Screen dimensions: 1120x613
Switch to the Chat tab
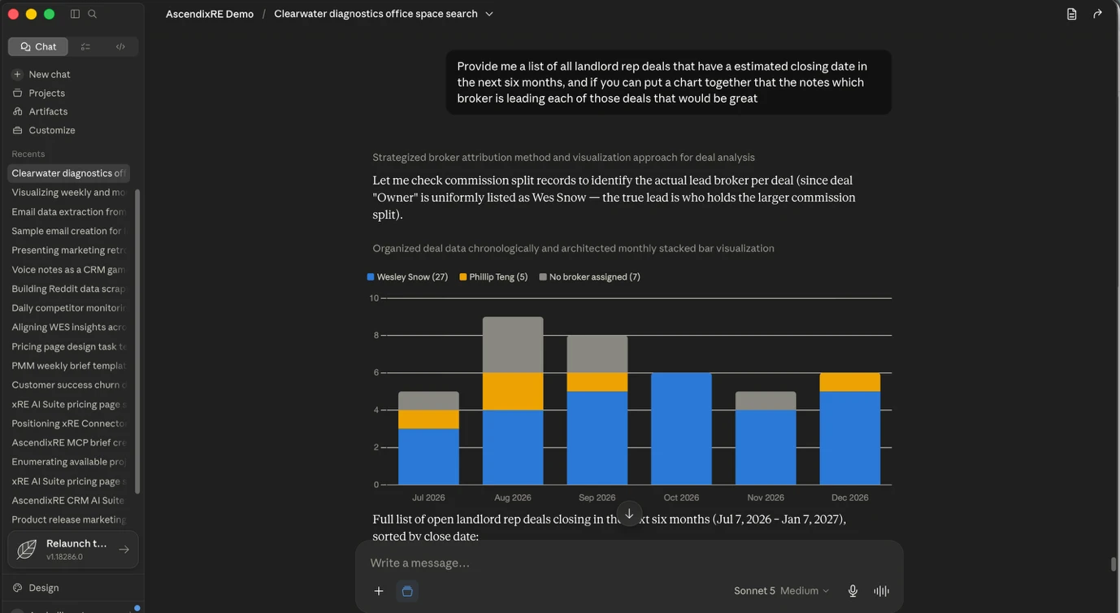[x=38, y=46]
